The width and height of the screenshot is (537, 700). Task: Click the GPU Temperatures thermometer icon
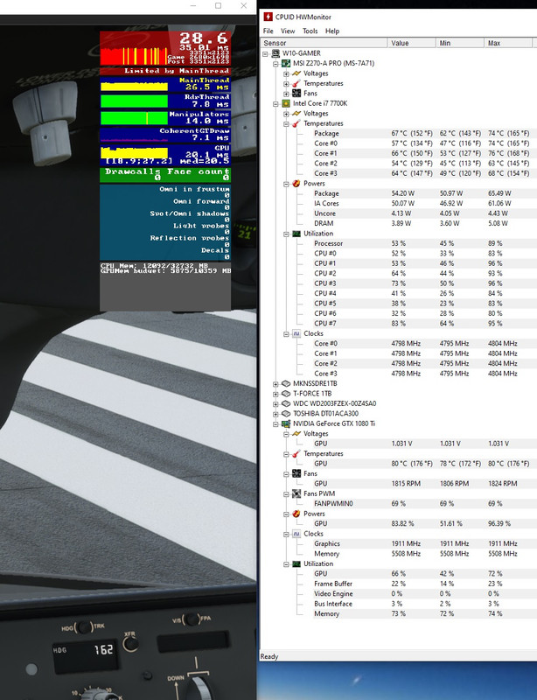[x=296, y=453]
